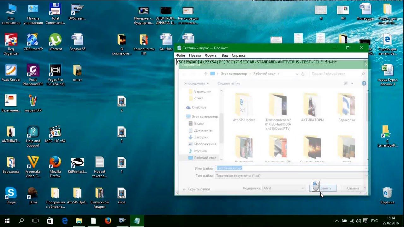Screen dimensions: 404x227
Task: Click Создать папку in save dialog
Action: 229,84
